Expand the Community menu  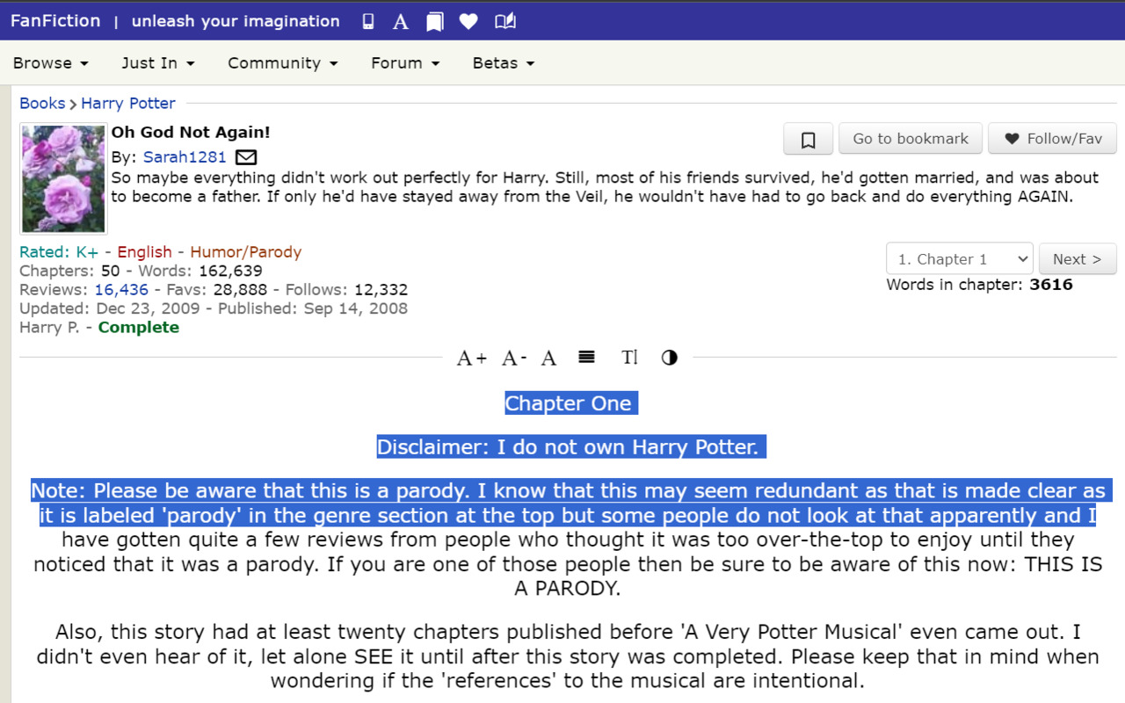coord(283,63)
